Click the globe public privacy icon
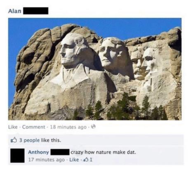Screen dimensions: 193x170 point(94,127)
